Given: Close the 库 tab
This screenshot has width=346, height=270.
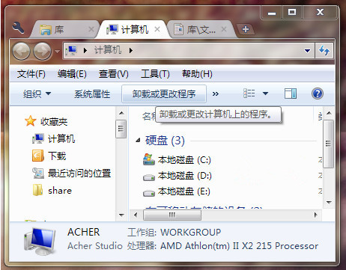Looking at the screenshot, I should click(91, 29).
